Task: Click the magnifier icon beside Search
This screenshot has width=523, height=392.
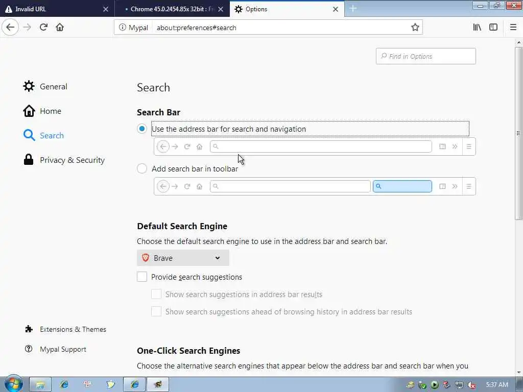Action: [29, 135]
